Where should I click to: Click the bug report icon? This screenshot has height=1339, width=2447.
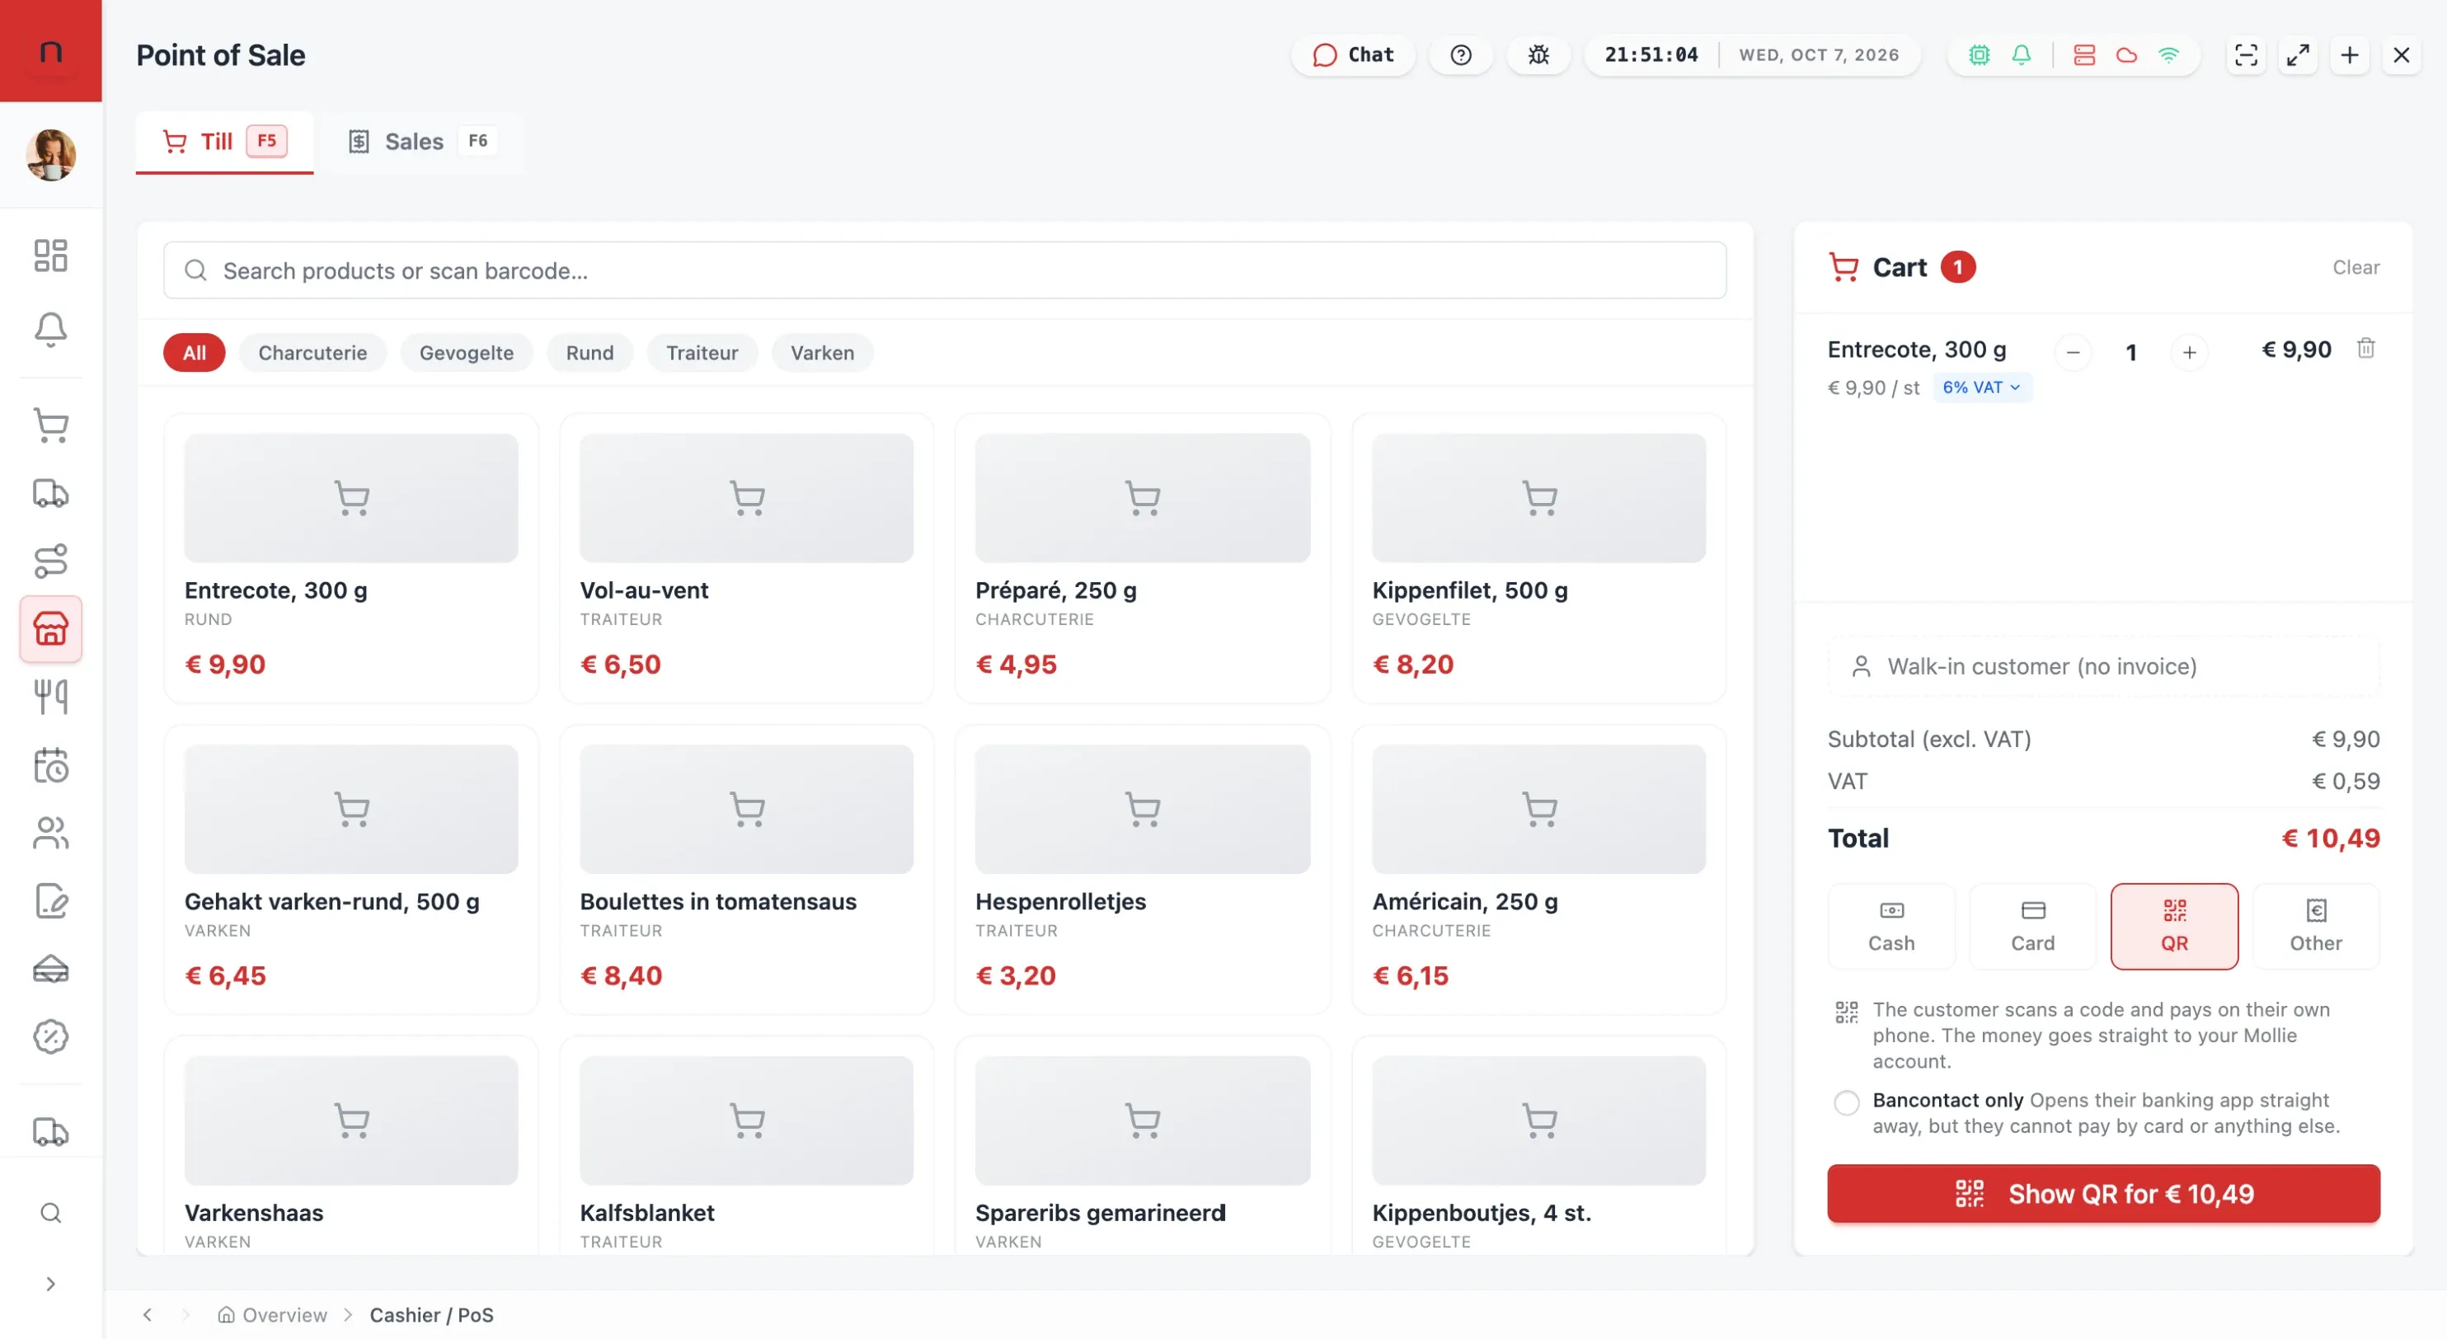click(1539, 55)
